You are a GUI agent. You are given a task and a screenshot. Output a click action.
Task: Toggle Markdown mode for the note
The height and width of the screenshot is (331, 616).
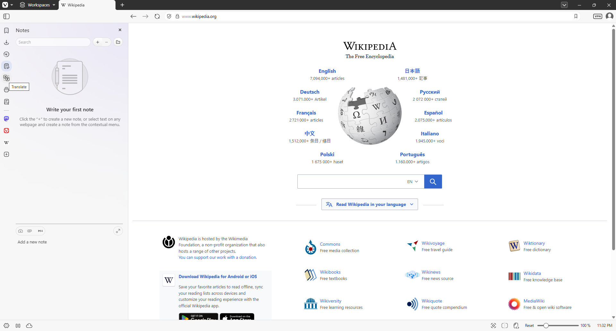40,231
